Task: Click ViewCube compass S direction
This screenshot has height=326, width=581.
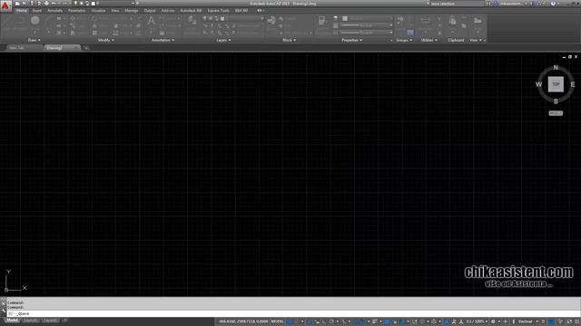Action: (556, 101)
